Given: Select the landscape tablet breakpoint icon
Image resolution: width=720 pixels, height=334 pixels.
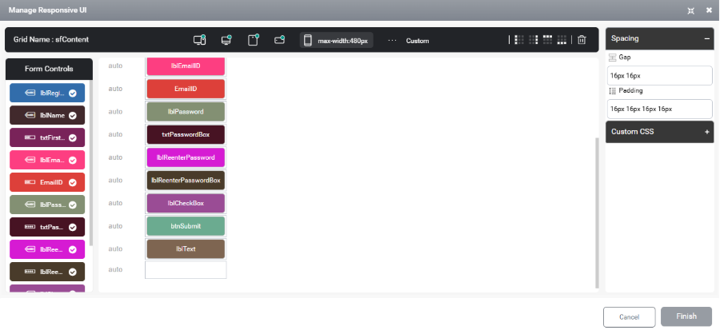Looking at the screenshot, I should point(279,40).
